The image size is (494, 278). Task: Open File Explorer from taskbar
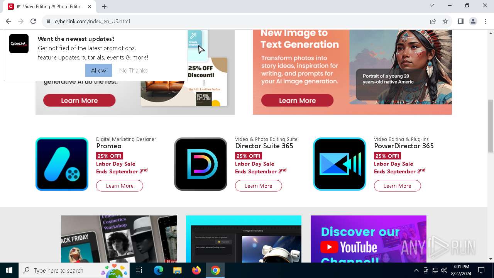click(x=177, y=270)
